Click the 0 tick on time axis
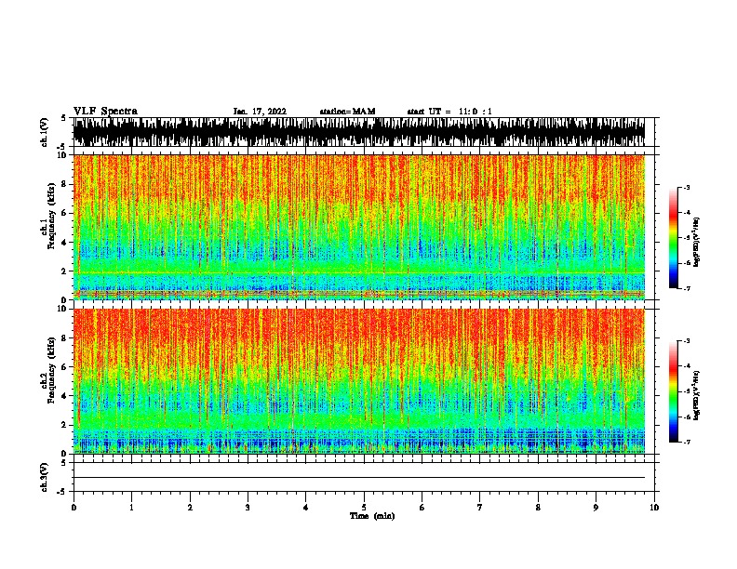 pos(74,508)
